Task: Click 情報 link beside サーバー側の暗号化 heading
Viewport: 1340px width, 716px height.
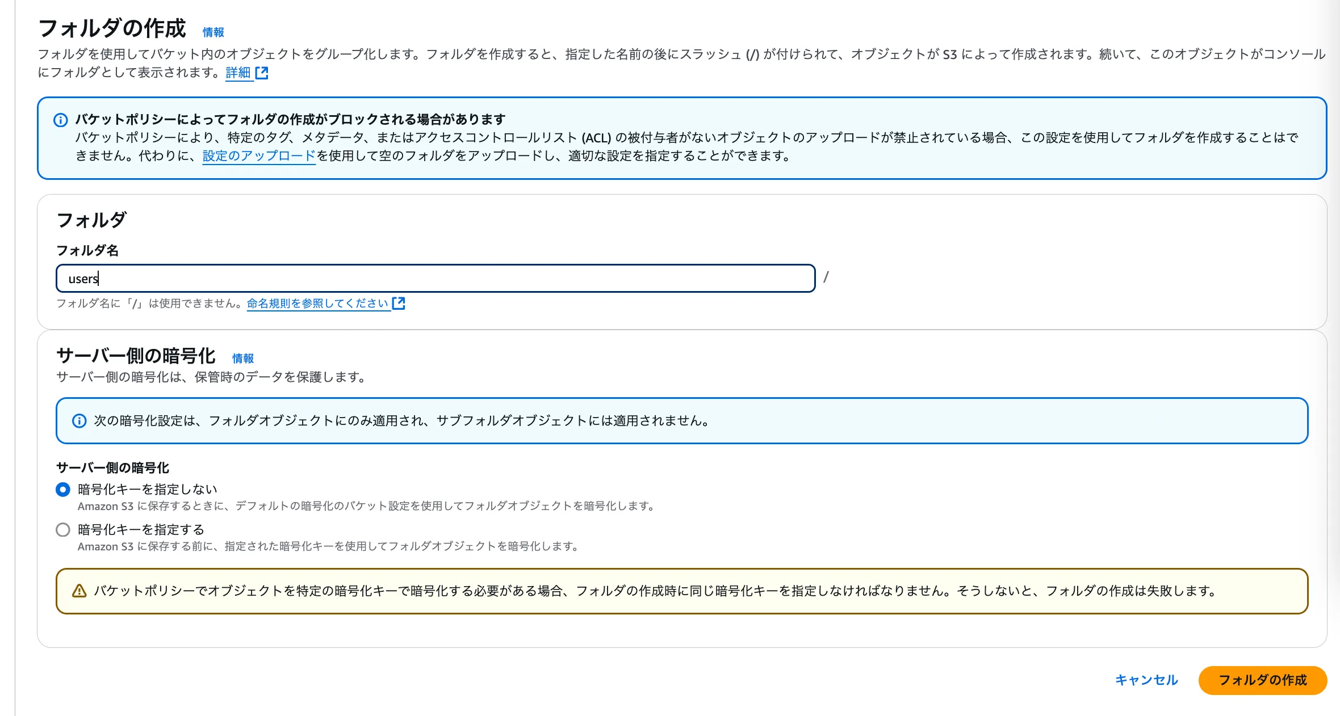Action: point(242,359)
